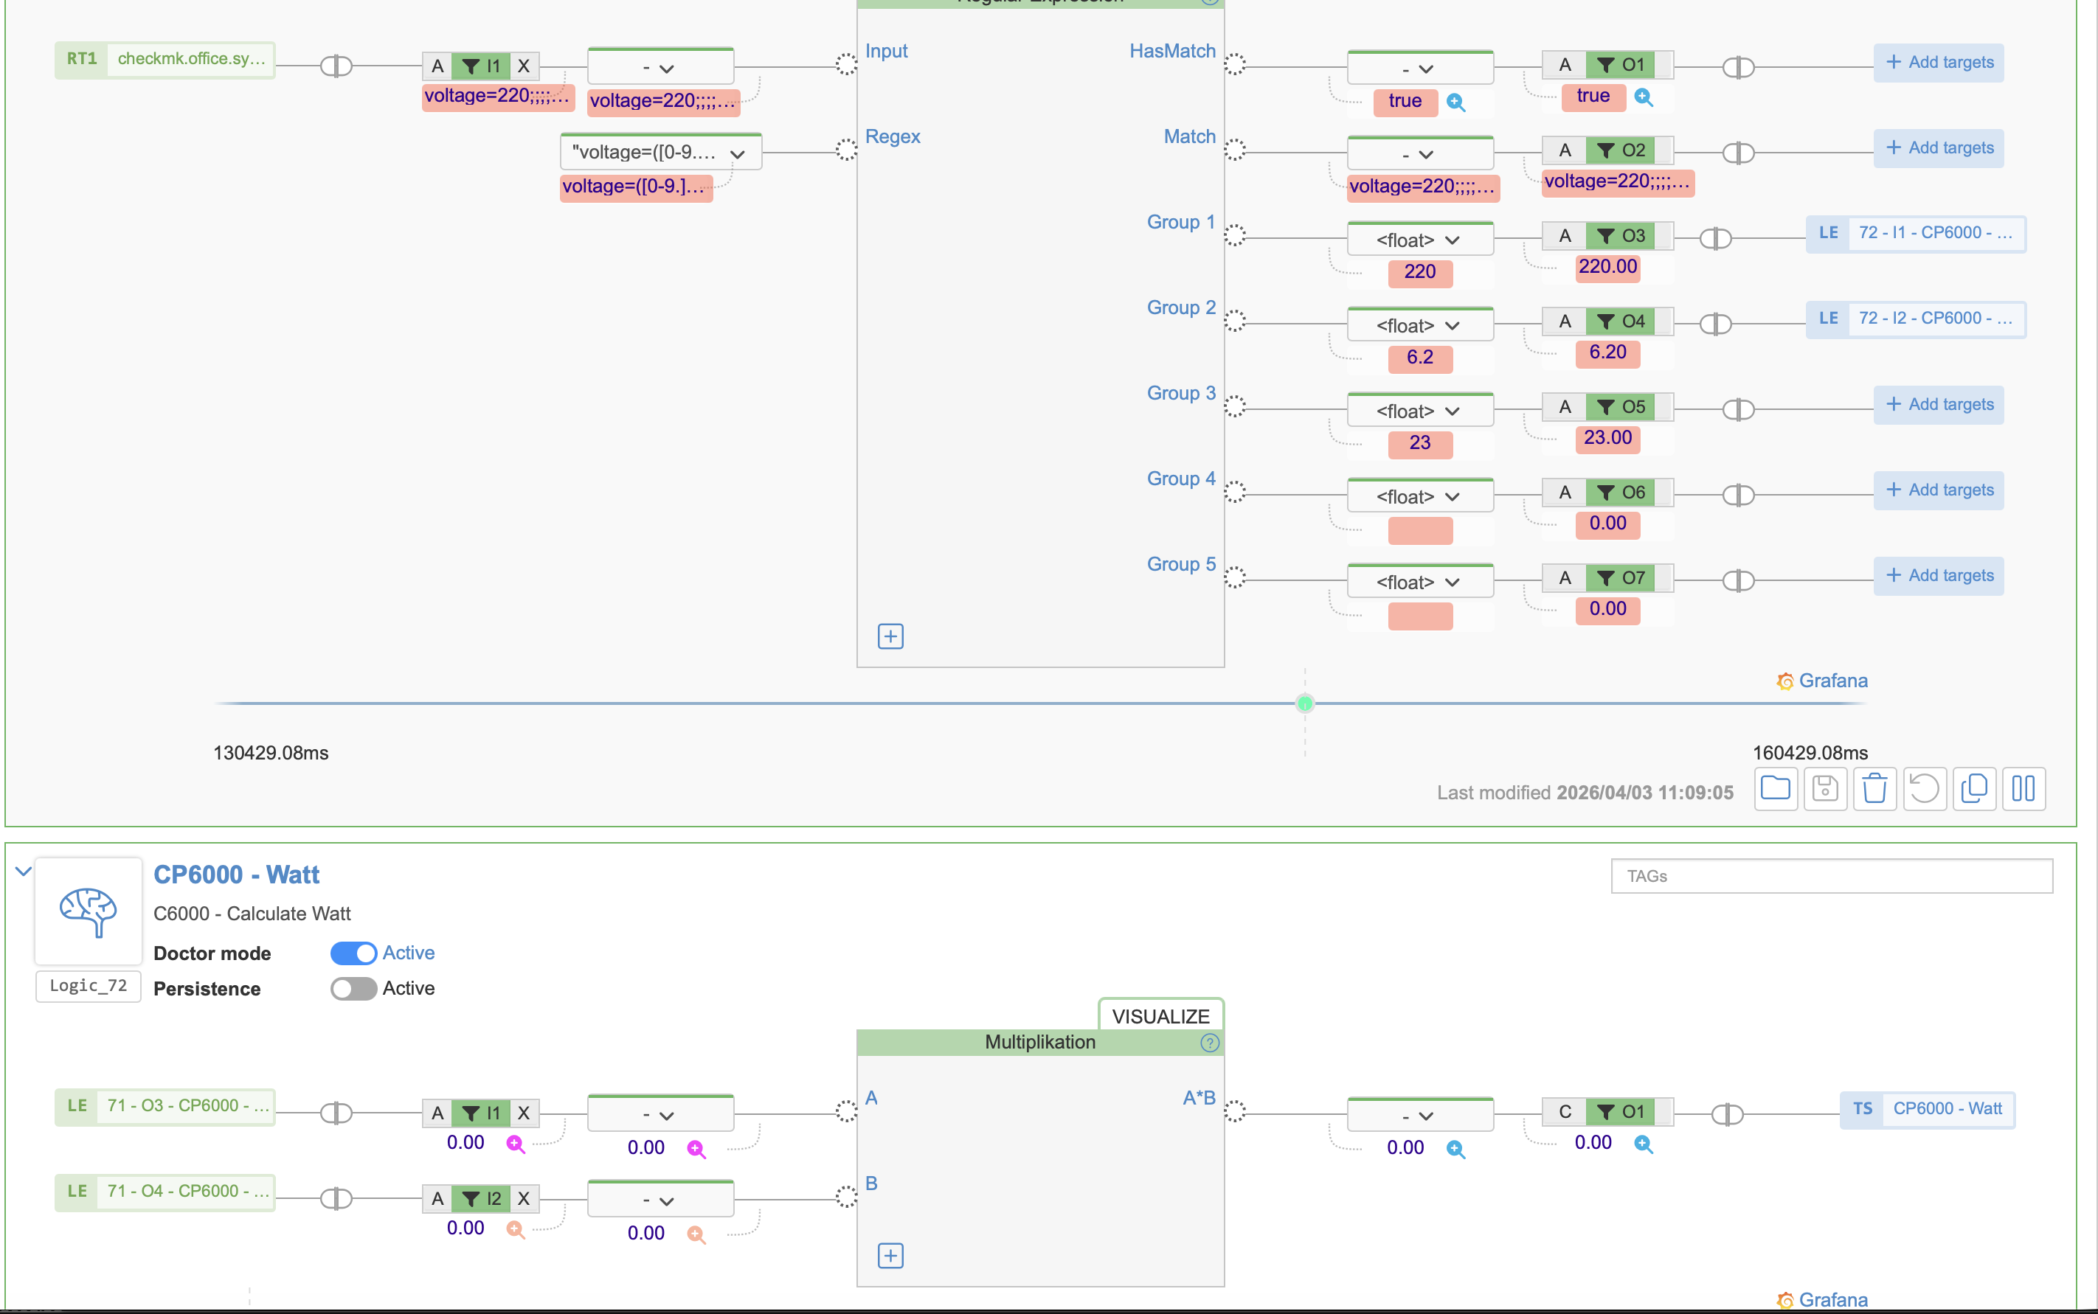This screenshot has width=2098, height=1314.
Task: Click the trash delete icon
Action: point(1874,789)
